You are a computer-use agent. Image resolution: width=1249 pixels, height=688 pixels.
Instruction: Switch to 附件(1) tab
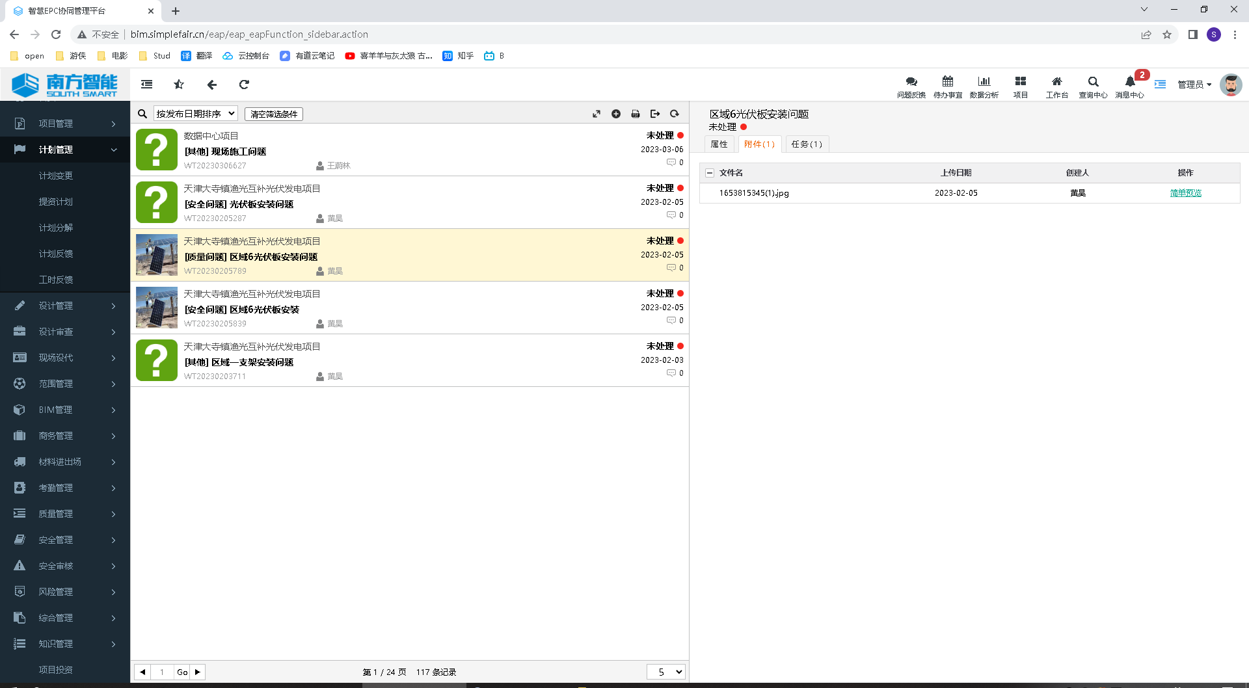coord(759,144)
